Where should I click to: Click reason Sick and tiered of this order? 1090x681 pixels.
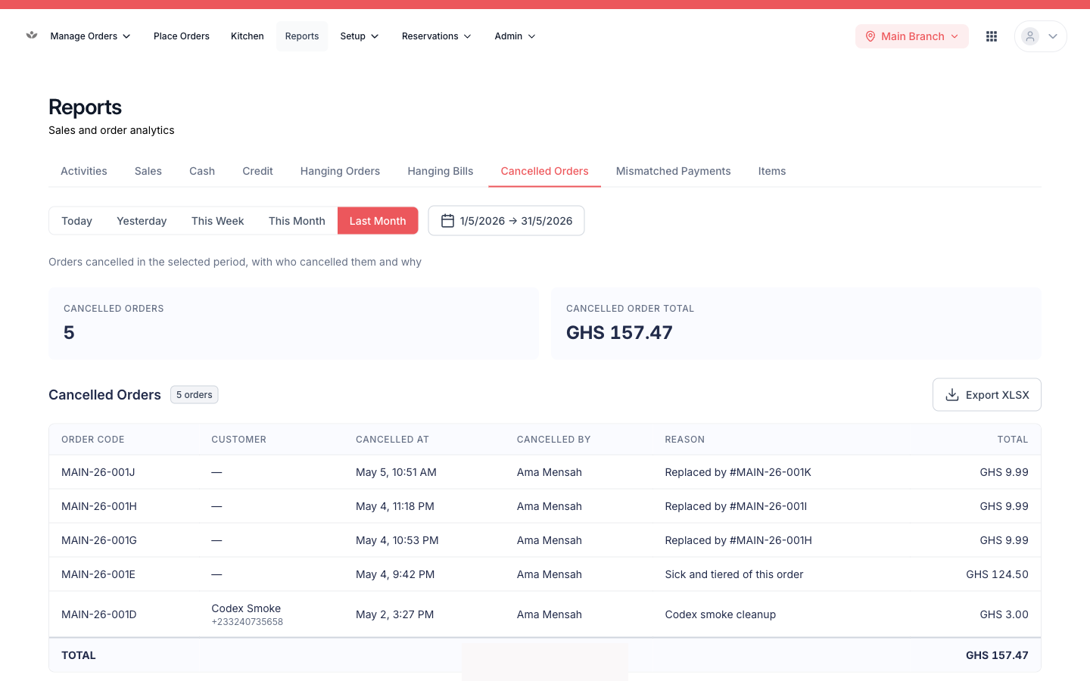coord(734,574)
